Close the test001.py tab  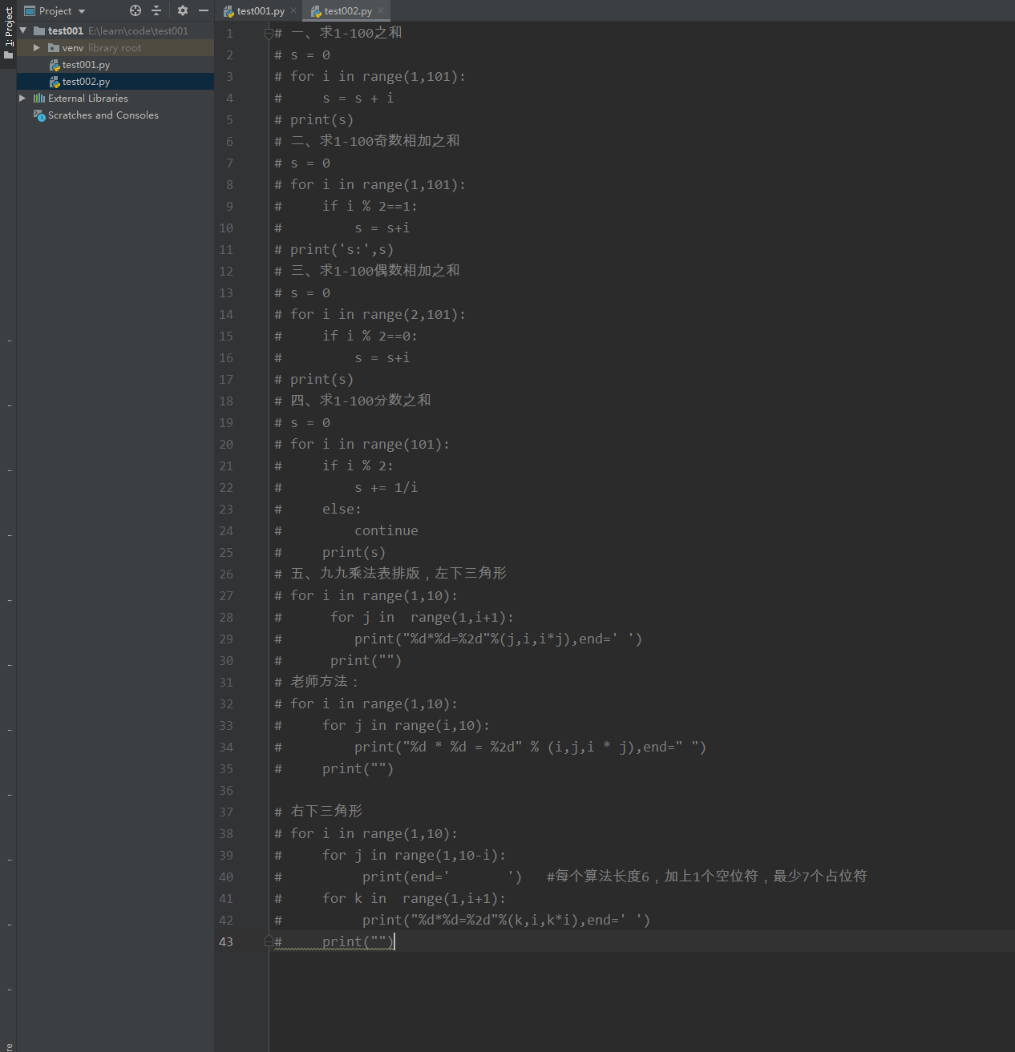click(x=293, y=10)
